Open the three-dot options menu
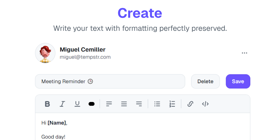 point(244,53)
